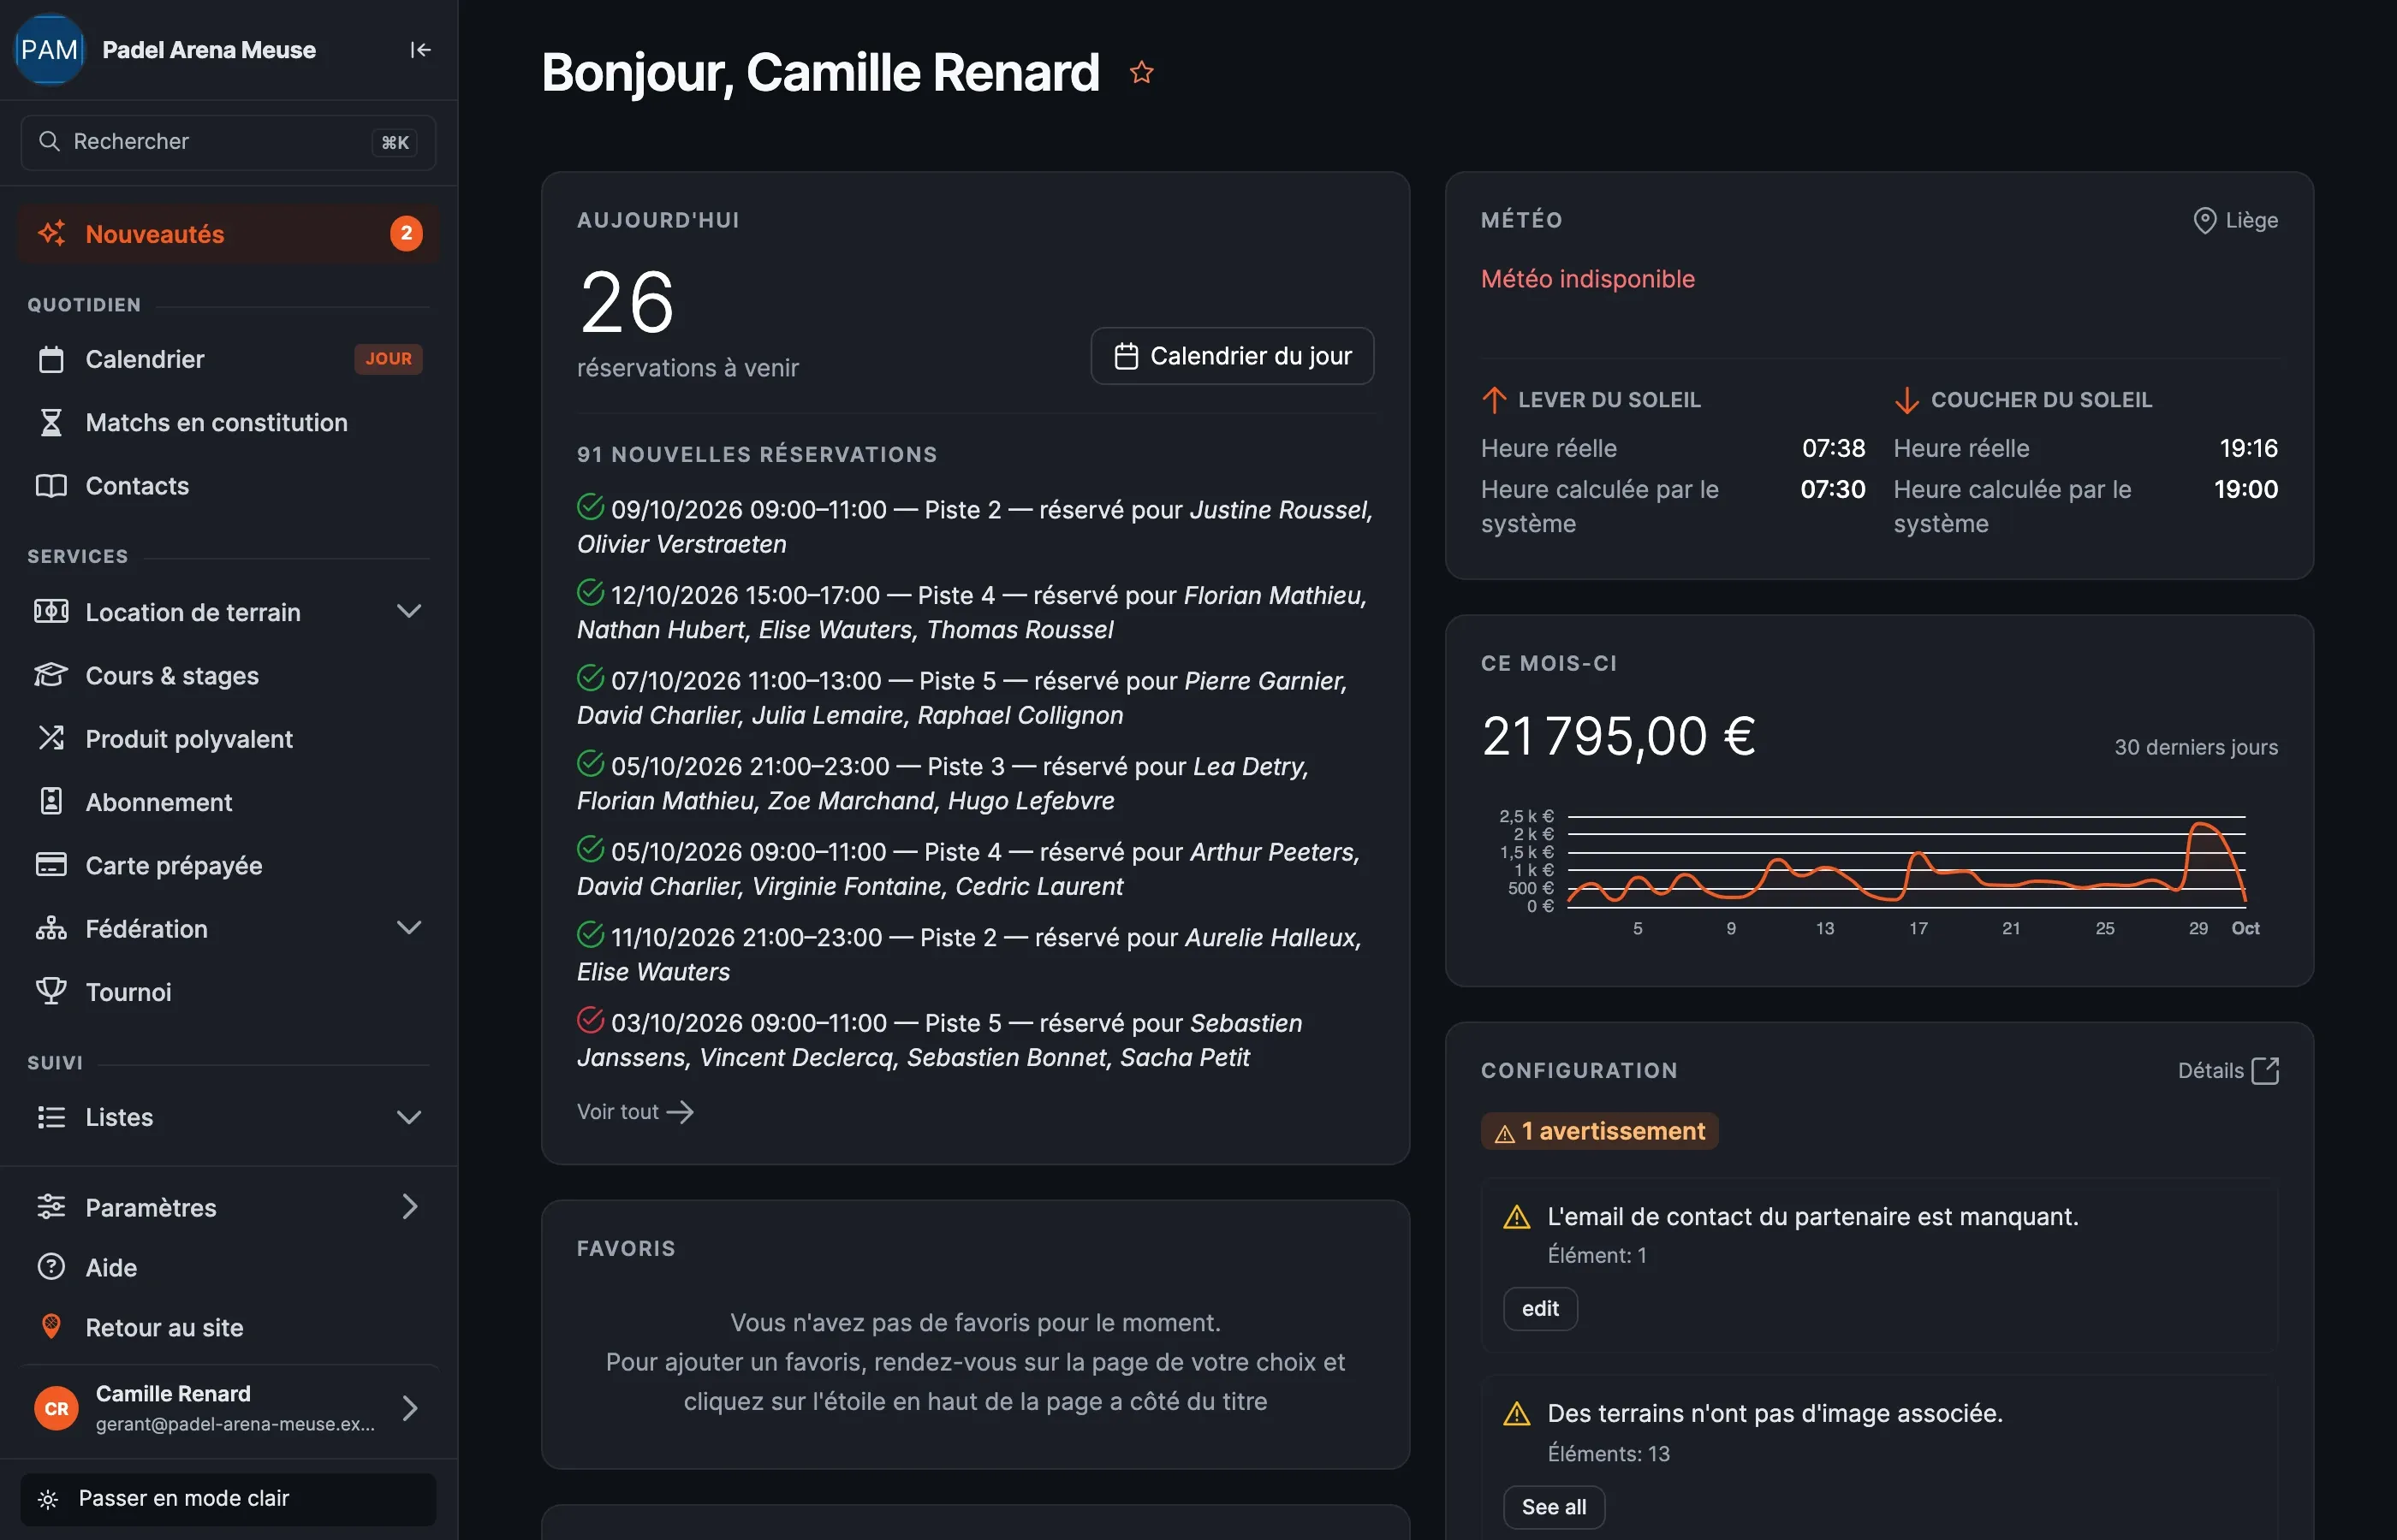Expand the Listes submenu chevron

(408, 1117)
